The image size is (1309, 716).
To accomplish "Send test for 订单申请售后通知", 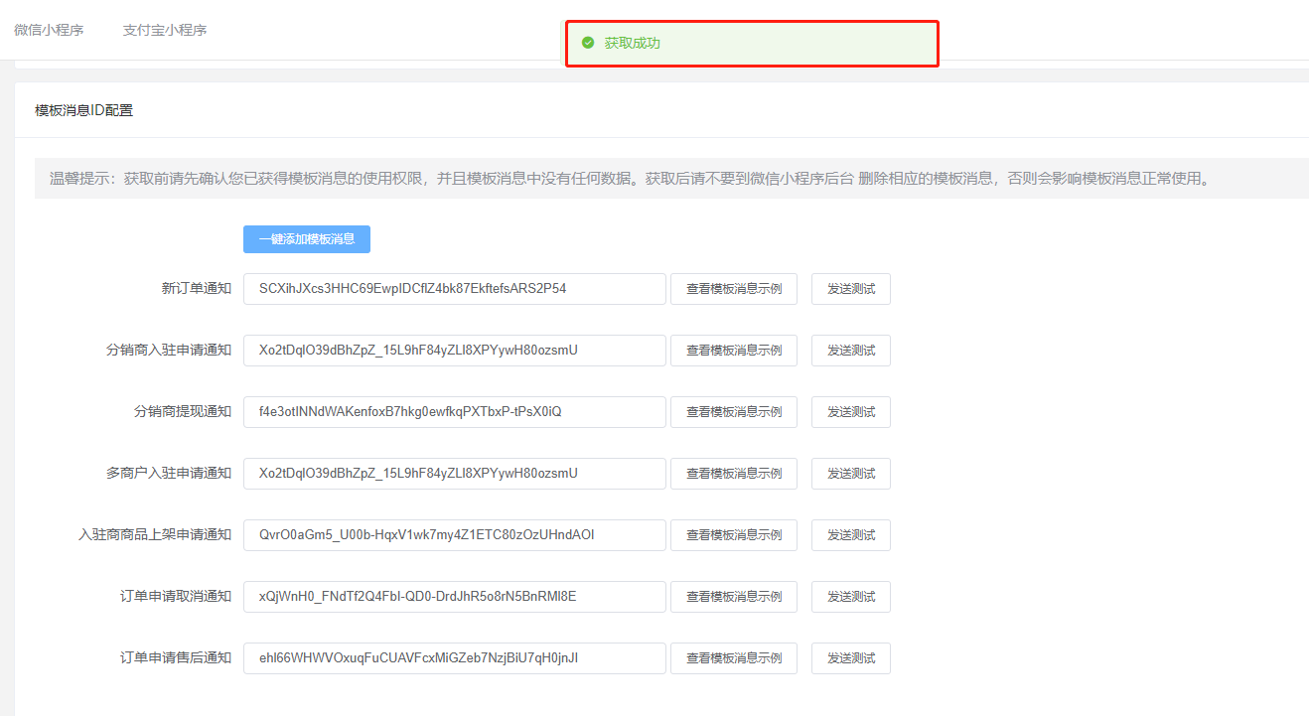I will click(850, 658).
